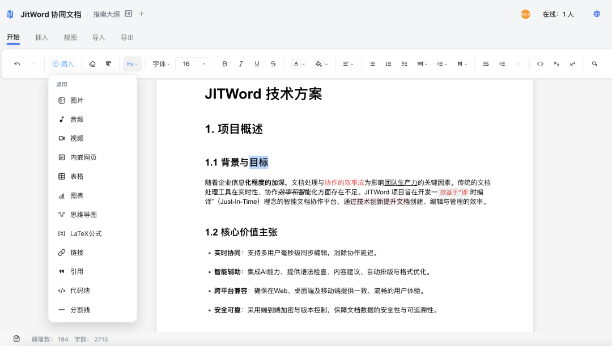The image size is (612, 346).
Task: Toggle inline code formatting
Action: coord(540,63)
